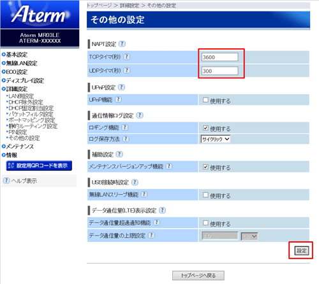Open help icon beside USB接続時設定
This screenshot has width=319, height=284.
click(x=135, y=182)
